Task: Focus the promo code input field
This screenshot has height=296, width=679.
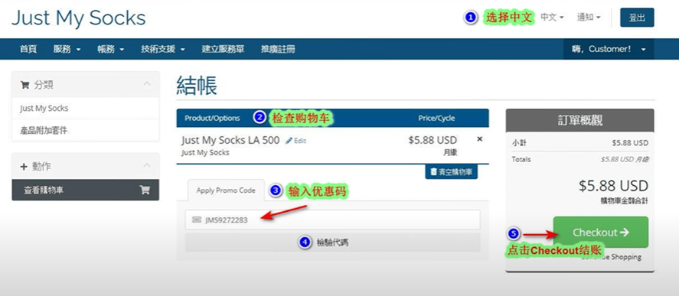Action: click(x=332, y=220)
